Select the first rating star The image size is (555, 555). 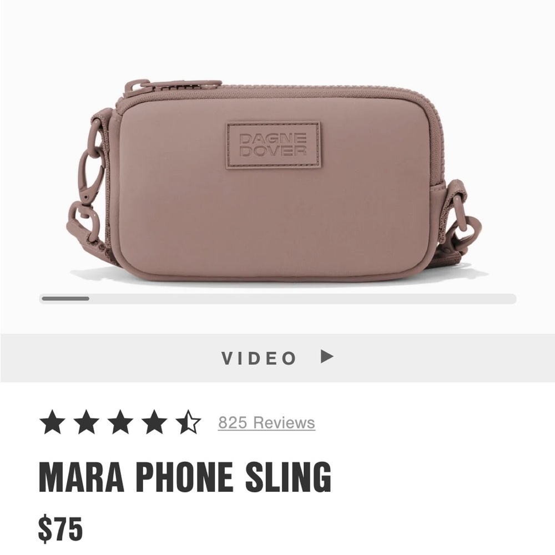[52, 422]
